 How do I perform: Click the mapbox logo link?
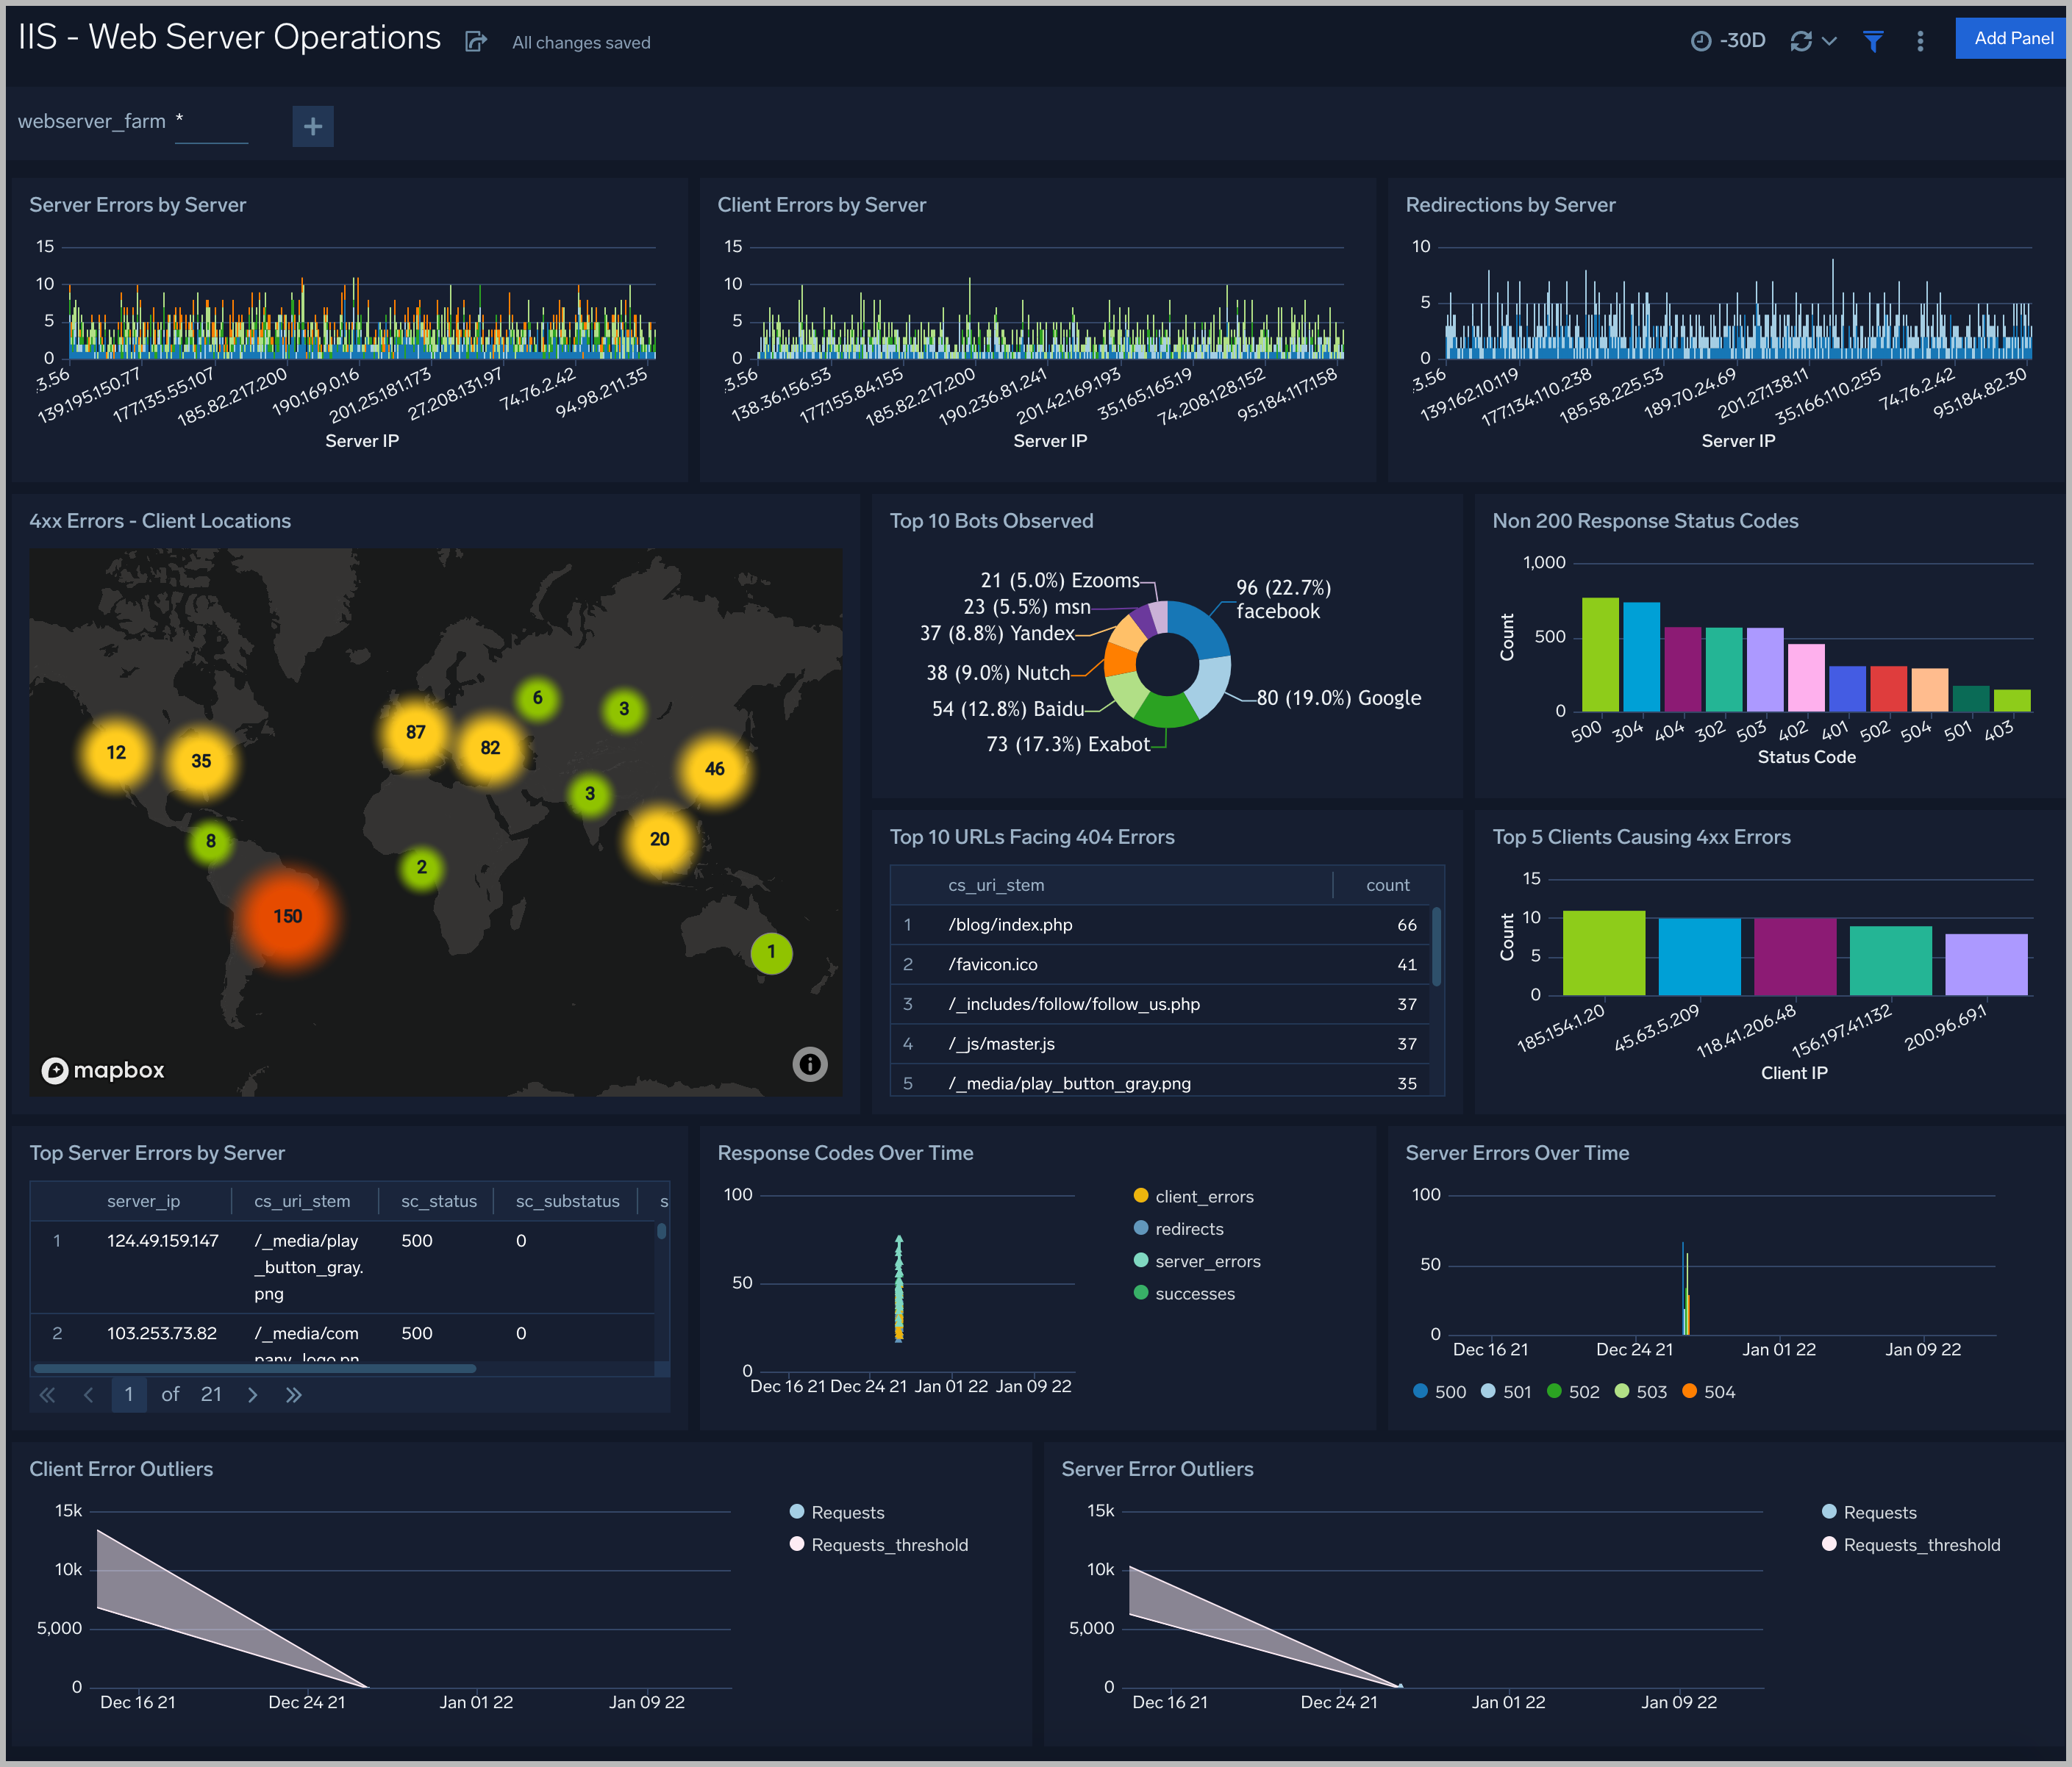103,1070
